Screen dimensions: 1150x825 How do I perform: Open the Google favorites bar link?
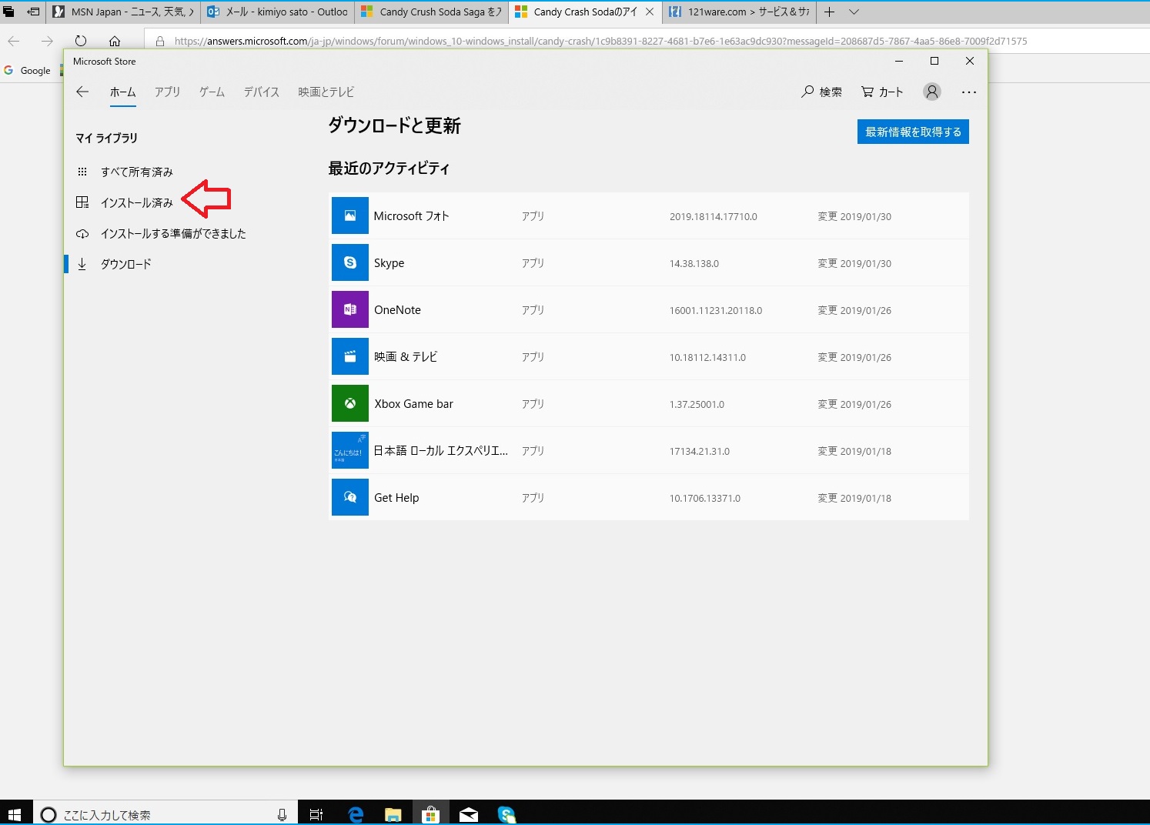coord(28,70)
